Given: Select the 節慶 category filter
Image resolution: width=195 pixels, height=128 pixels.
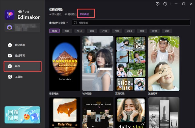Looking at the screenshot, I should point(92,31).
